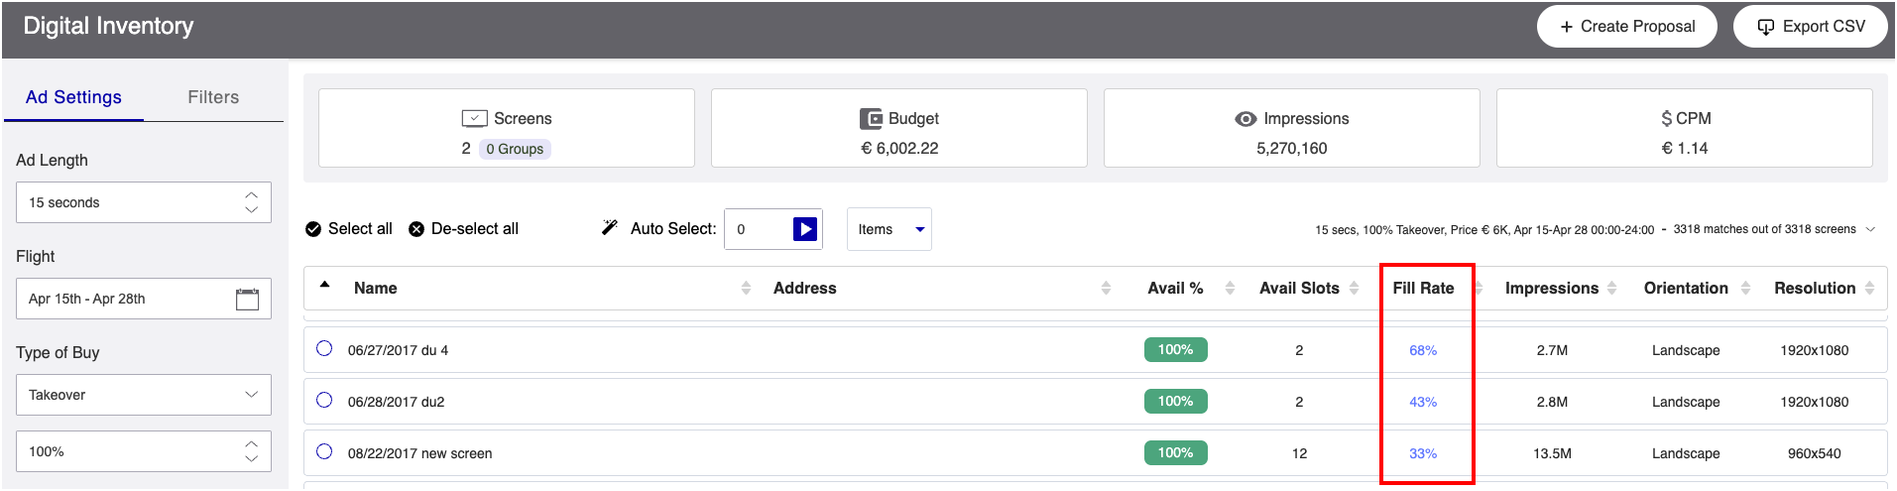Open the Ad Settings tab
This screenshot has width=1897, height=491.
point(73,97)
